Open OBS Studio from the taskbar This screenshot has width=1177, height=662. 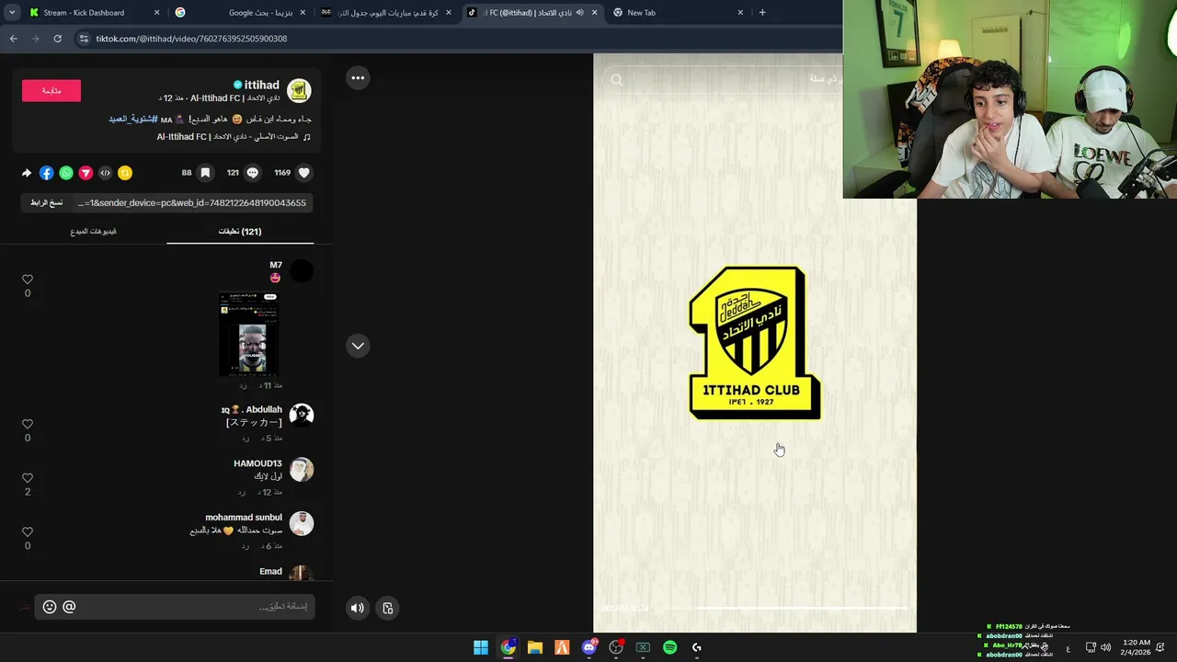(616, 647)
